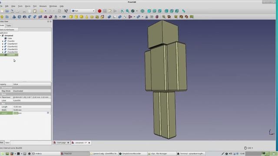Screen dimensions: 278x156
Task: Create a Box with the yellow cube icon
Action: pyautogui.click(x=71, y=17)
